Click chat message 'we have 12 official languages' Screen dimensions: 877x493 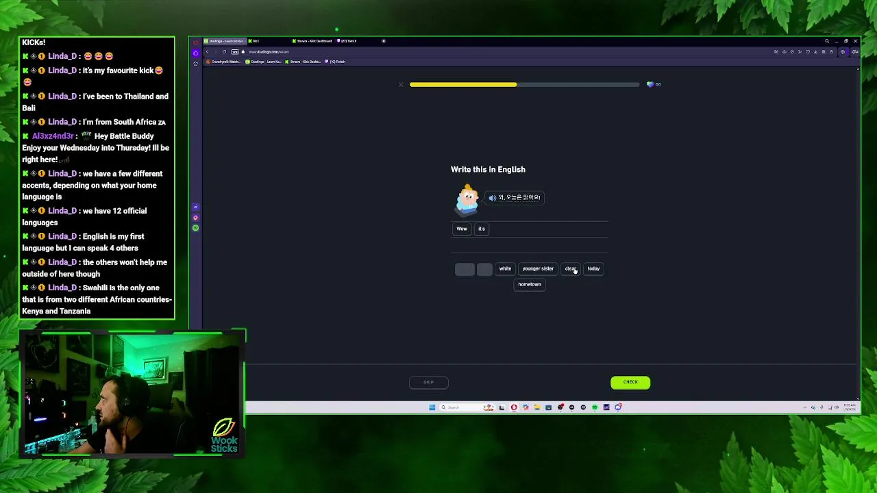pyautogui.click(x=84, y=216)
